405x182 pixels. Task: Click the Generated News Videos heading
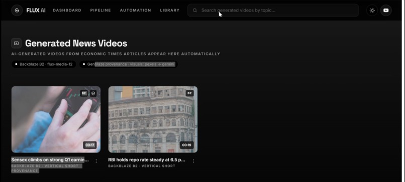point(76,43)
